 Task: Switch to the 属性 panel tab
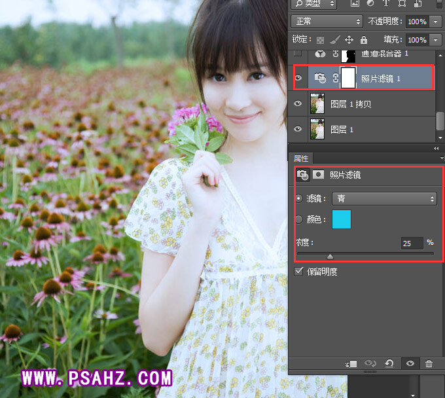tap(301, 158)
